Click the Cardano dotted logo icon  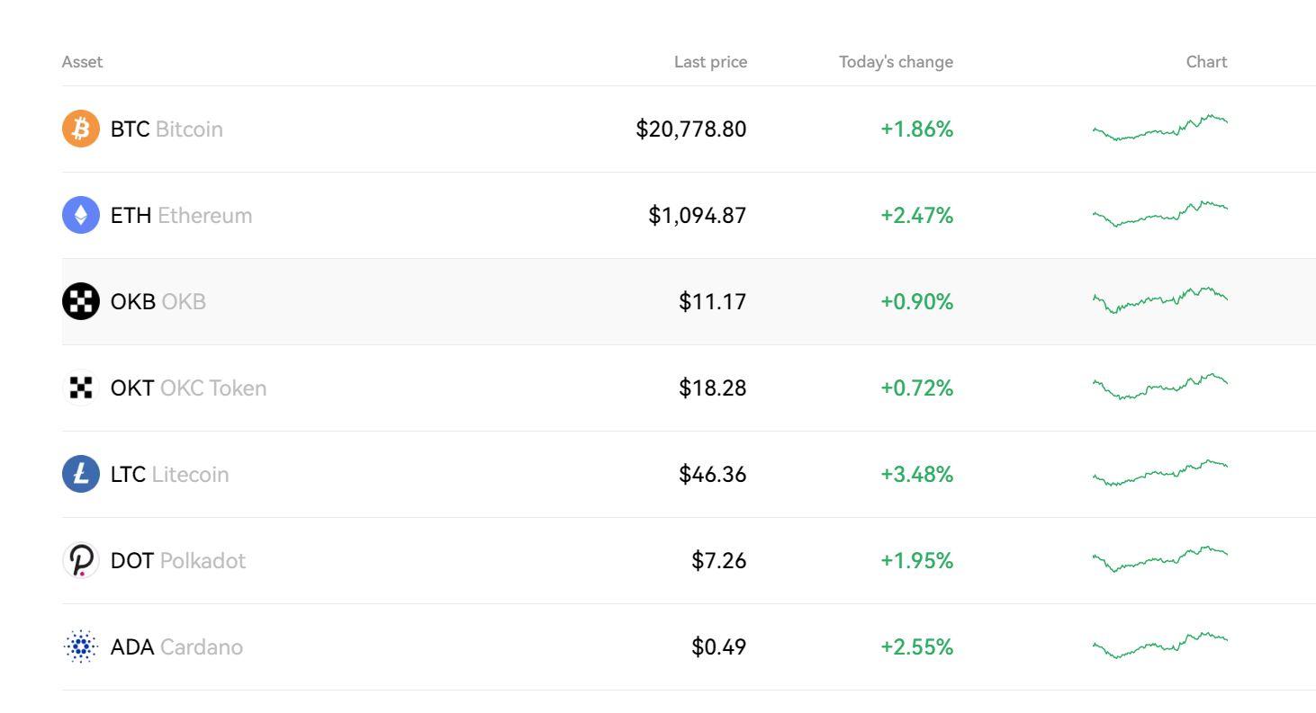[81, 646]
